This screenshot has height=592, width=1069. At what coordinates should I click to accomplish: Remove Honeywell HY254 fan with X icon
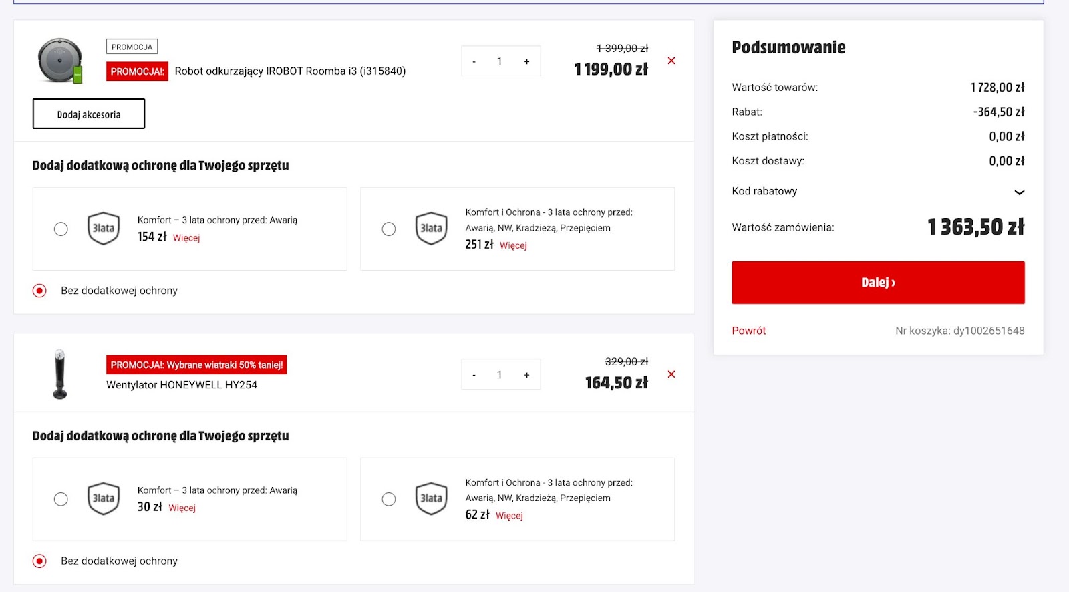(671, 374)
